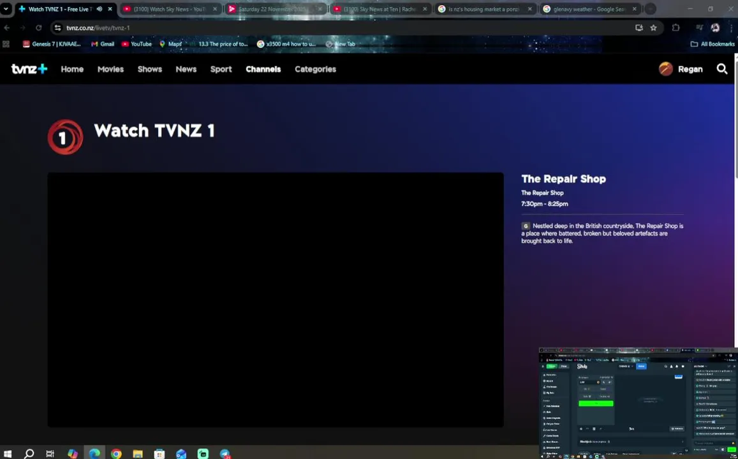Open the News section
Viewport: 738px width, 459px height.
click(x=186, y=69)
